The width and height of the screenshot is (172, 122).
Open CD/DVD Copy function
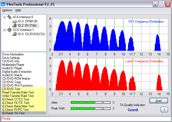[12, 82]
